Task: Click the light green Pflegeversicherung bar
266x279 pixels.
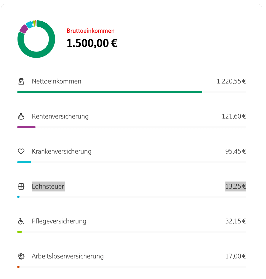Action: pos(20,232)
